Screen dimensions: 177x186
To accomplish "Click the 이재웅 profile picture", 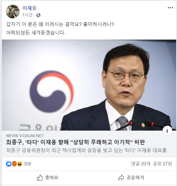I will 13,12.
